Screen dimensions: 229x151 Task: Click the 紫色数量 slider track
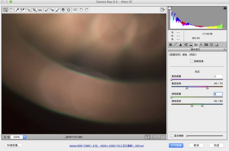click(x=197, y=80)
